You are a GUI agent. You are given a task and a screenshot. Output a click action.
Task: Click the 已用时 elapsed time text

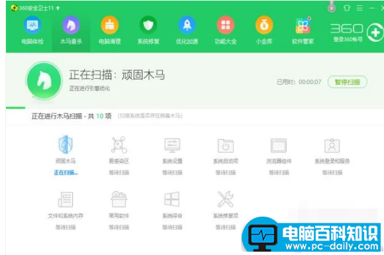coord(299,82)
